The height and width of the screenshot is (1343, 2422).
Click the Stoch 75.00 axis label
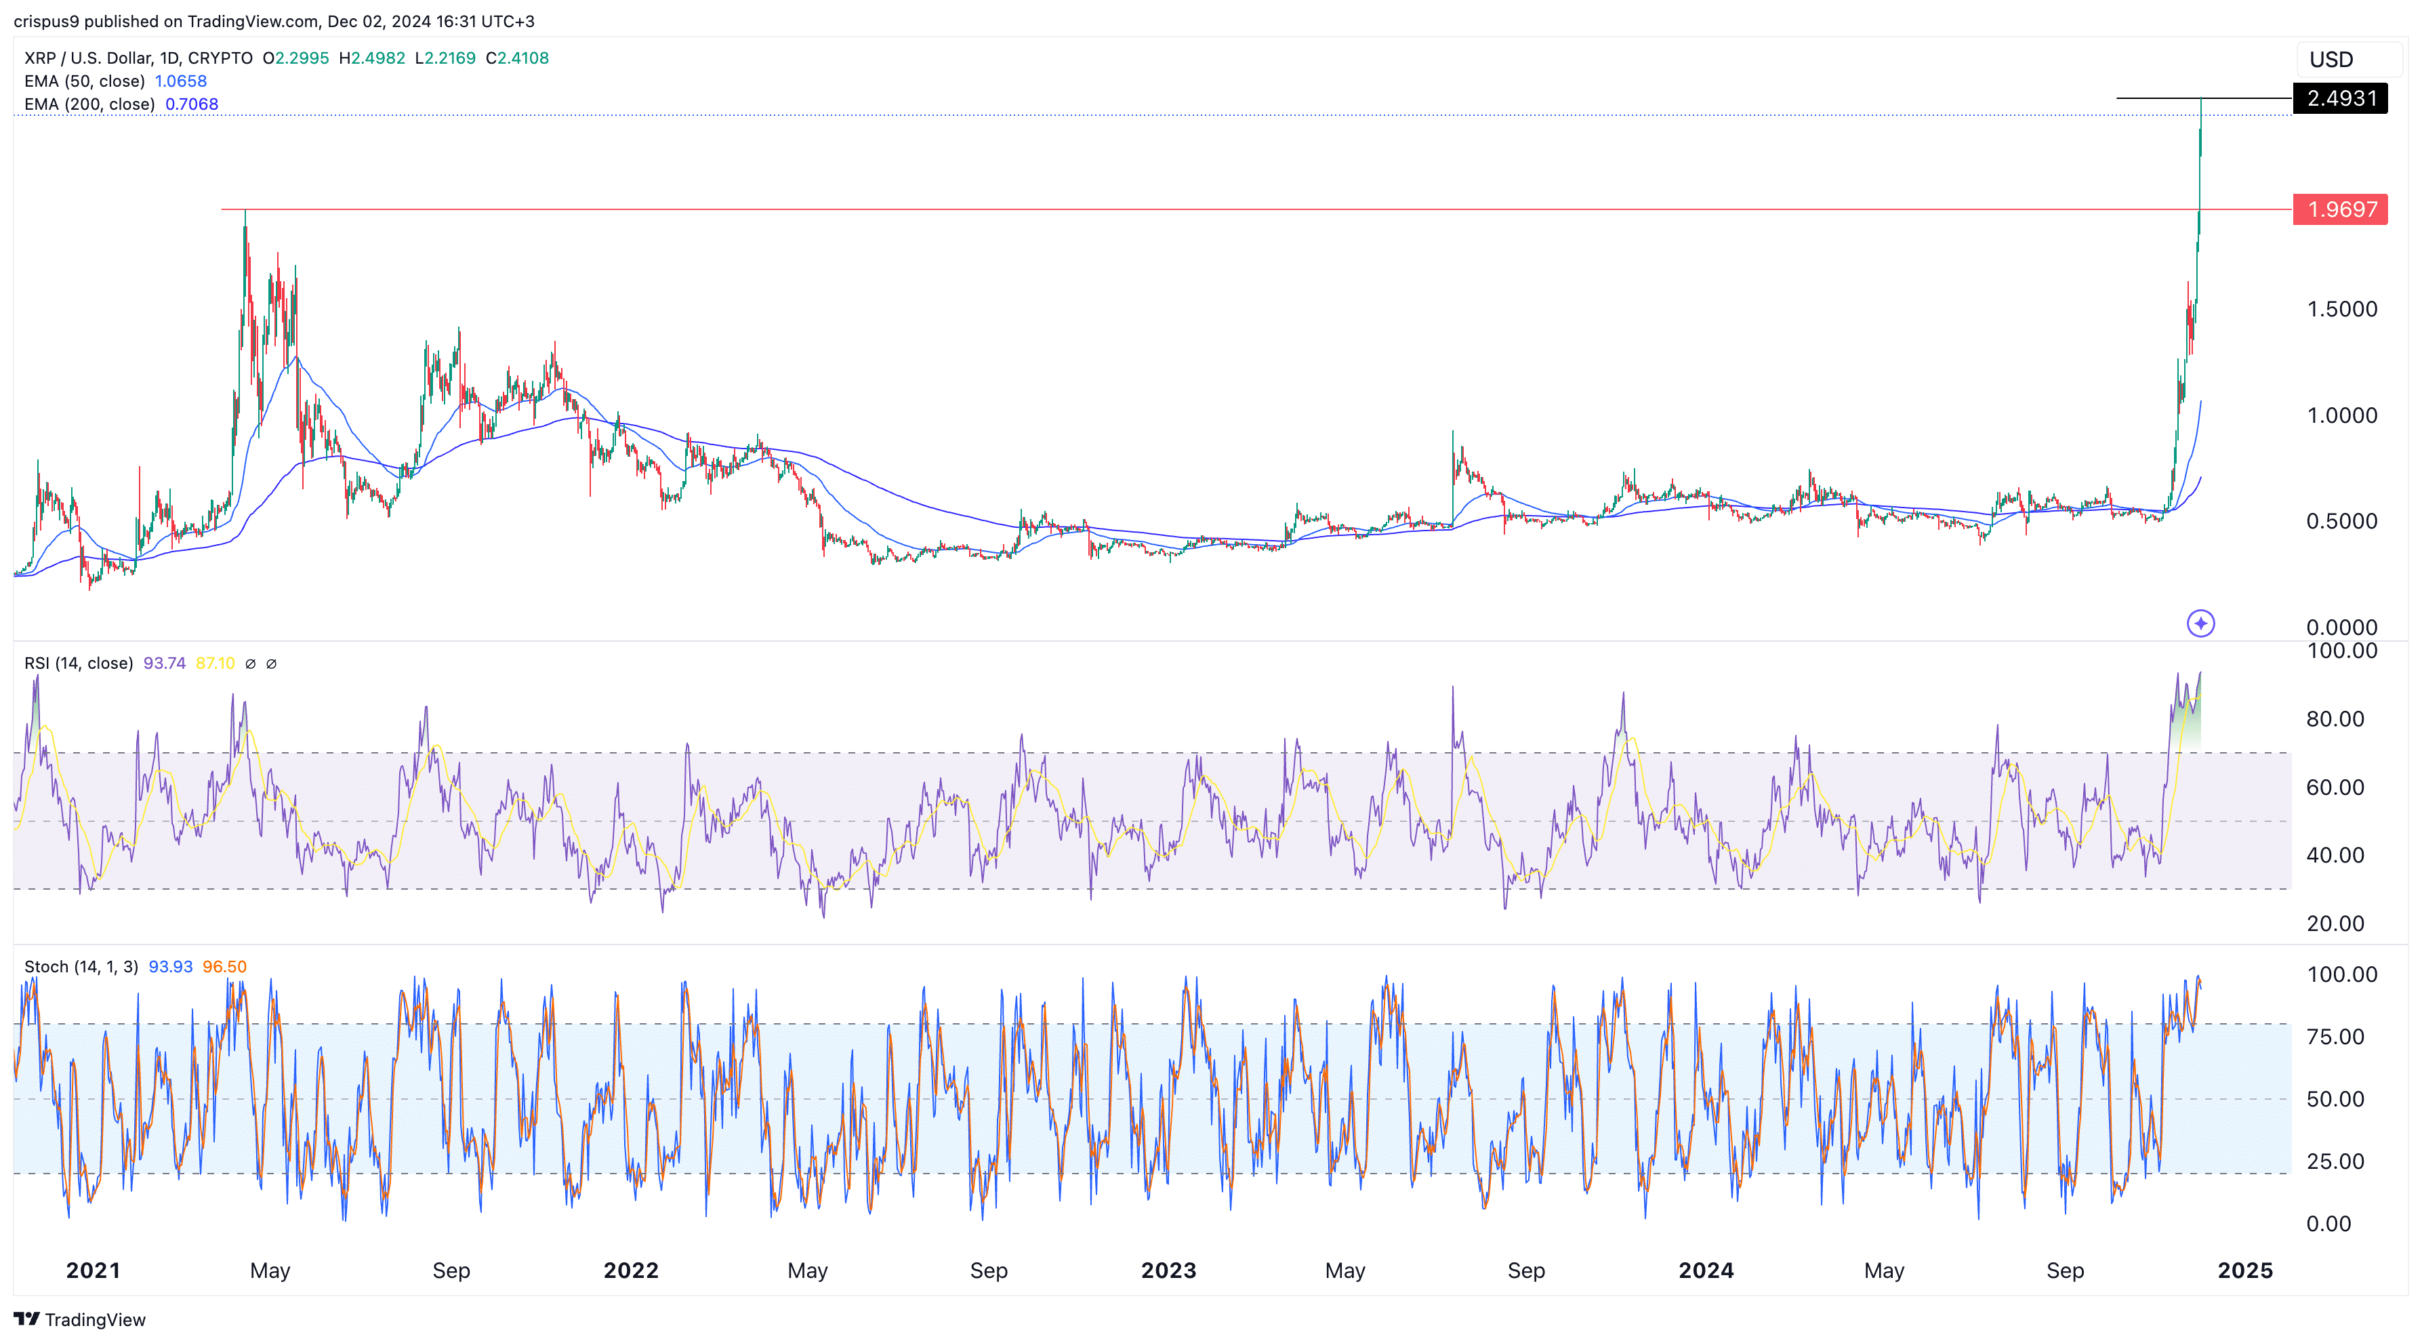[x=2335, y=1037]
